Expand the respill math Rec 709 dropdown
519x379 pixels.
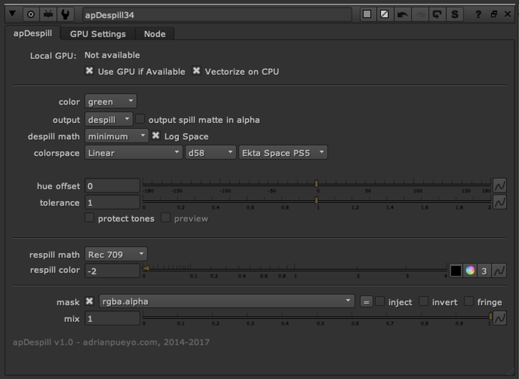pyautogui.click(x=115, y=254)
